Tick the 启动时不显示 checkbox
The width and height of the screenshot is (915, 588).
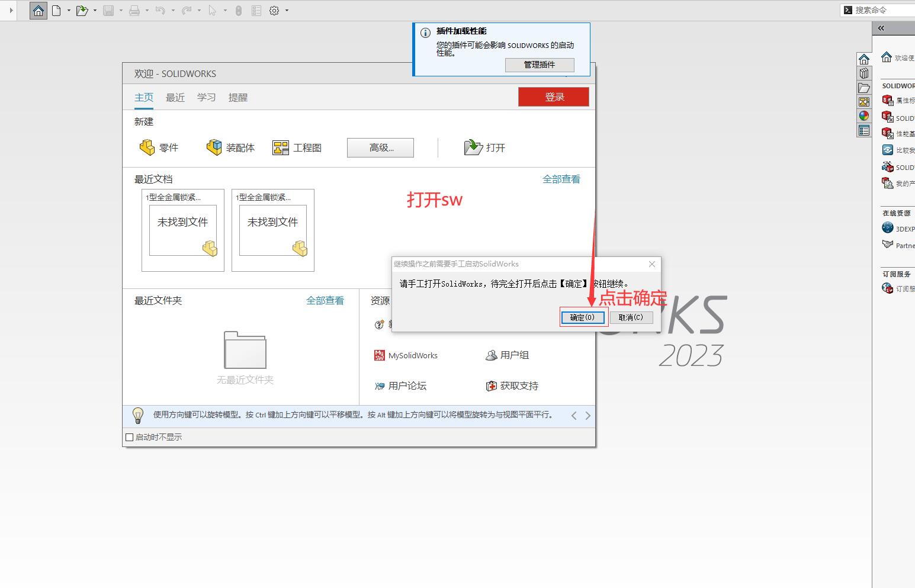(130, 438)
